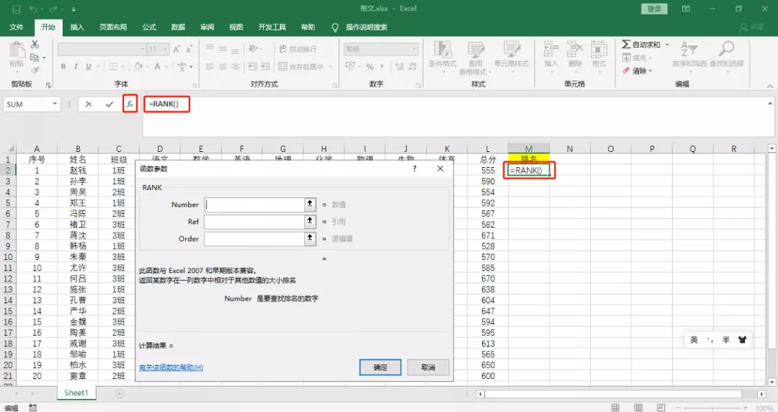The height and width of the screenshot is (412, 778).
Task: Select the Sheet1 worksheet tab
Action: coord(76,393)
